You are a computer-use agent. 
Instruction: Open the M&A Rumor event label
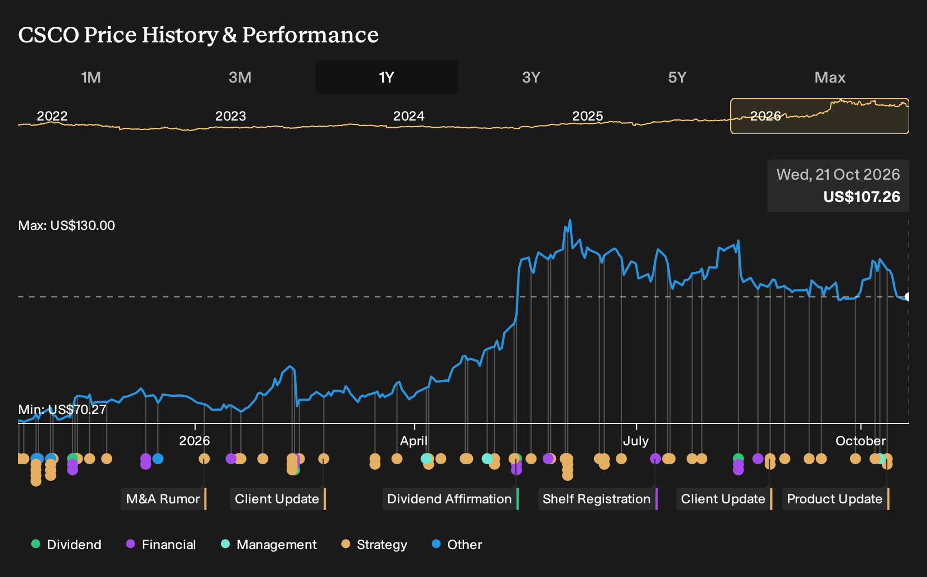pos(163,499)
